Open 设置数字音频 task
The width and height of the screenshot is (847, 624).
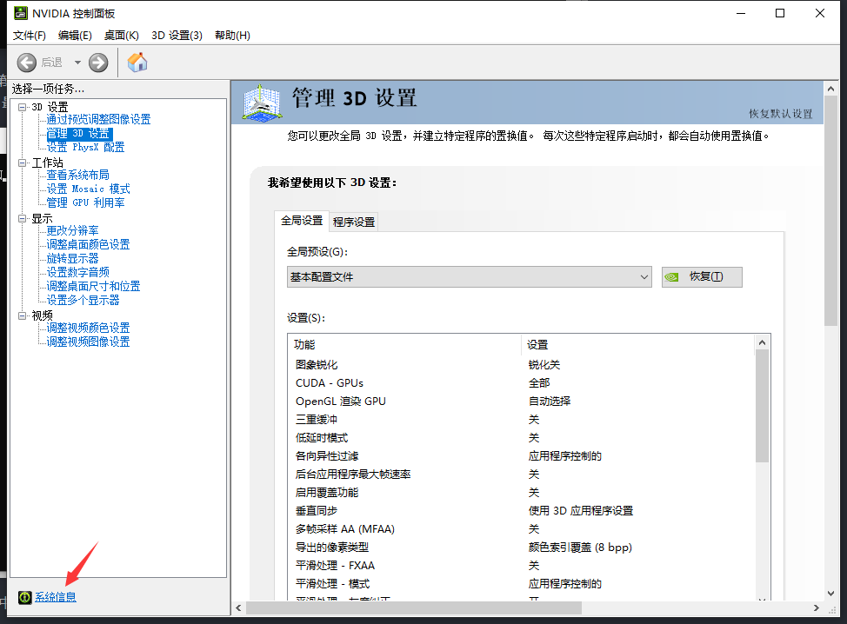point(77,272)
